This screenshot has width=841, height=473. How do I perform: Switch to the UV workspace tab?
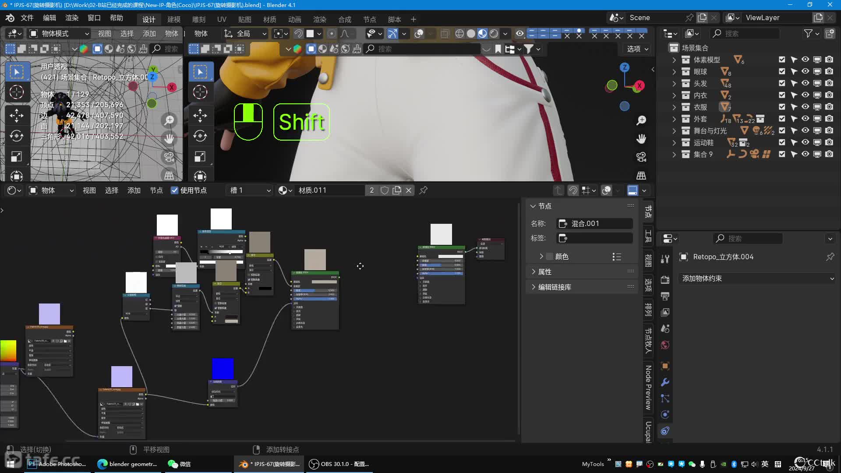click(222, 20)
